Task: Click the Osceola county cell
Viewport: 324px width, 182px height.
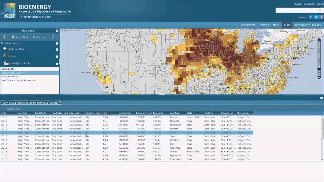Action: click(x=178, y=121)
